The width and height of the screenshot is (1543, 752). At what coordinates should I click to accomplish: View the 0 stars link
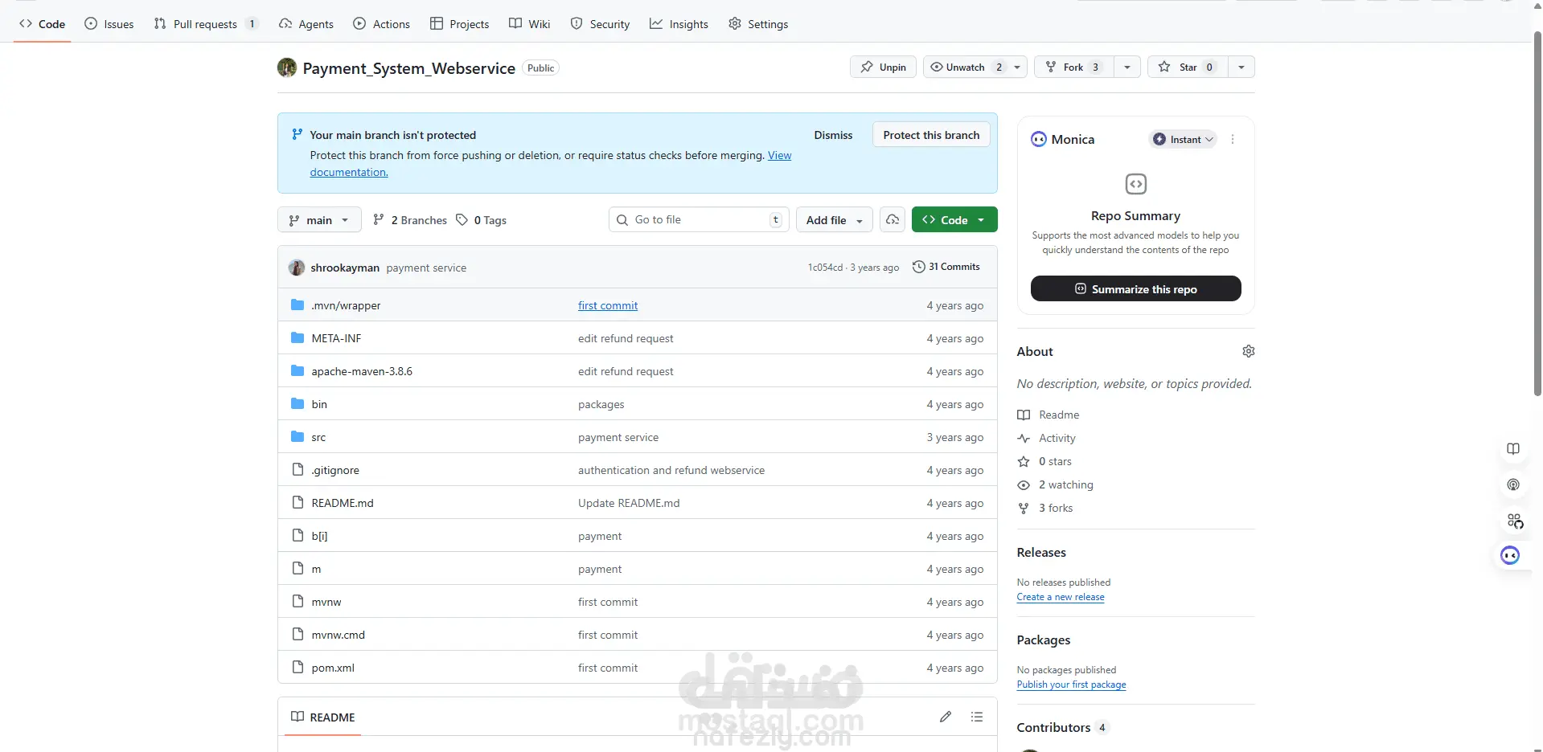click(x=1044, y=461)
